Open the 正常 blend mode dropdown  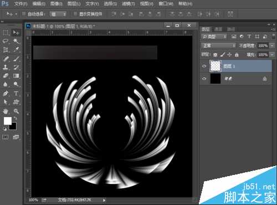point(218,46)
